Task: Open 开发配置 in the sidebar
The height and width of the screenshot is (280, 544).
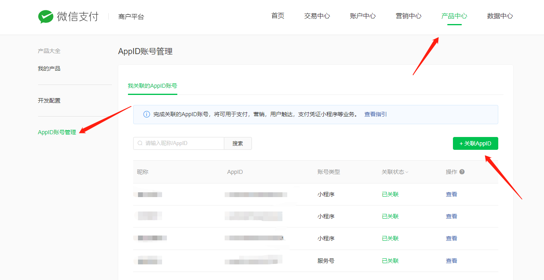Action: (x=49, y=101)
